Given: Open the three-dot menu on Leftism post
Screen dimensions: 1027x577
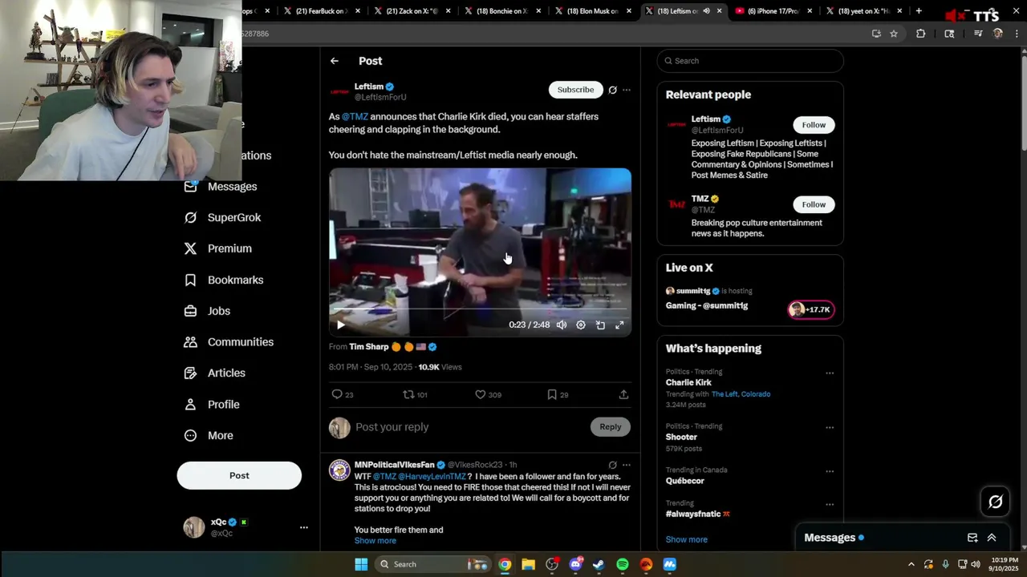Looking at the screenshot, I should (x=627, y=90).
